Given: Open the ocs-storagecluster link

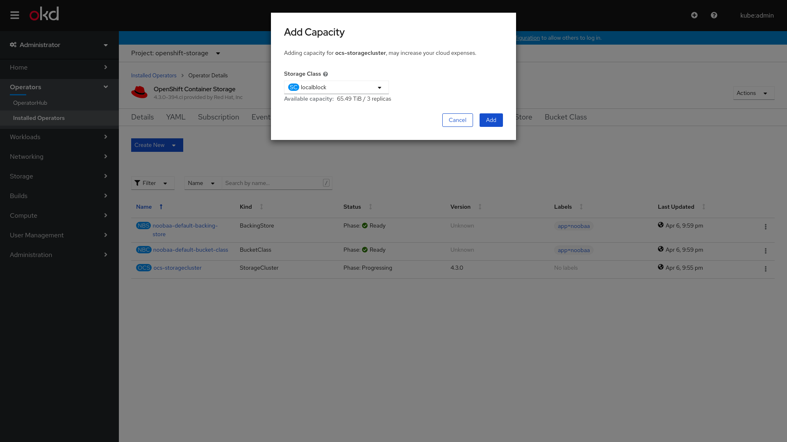Looking at the screenshot, I should click(177, 268).
